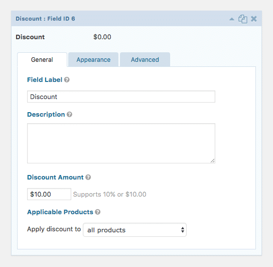Image resolution: width=273 pixels, height=267 pixels.
Task: Open the Advanced tab
Action: point(145,60)
